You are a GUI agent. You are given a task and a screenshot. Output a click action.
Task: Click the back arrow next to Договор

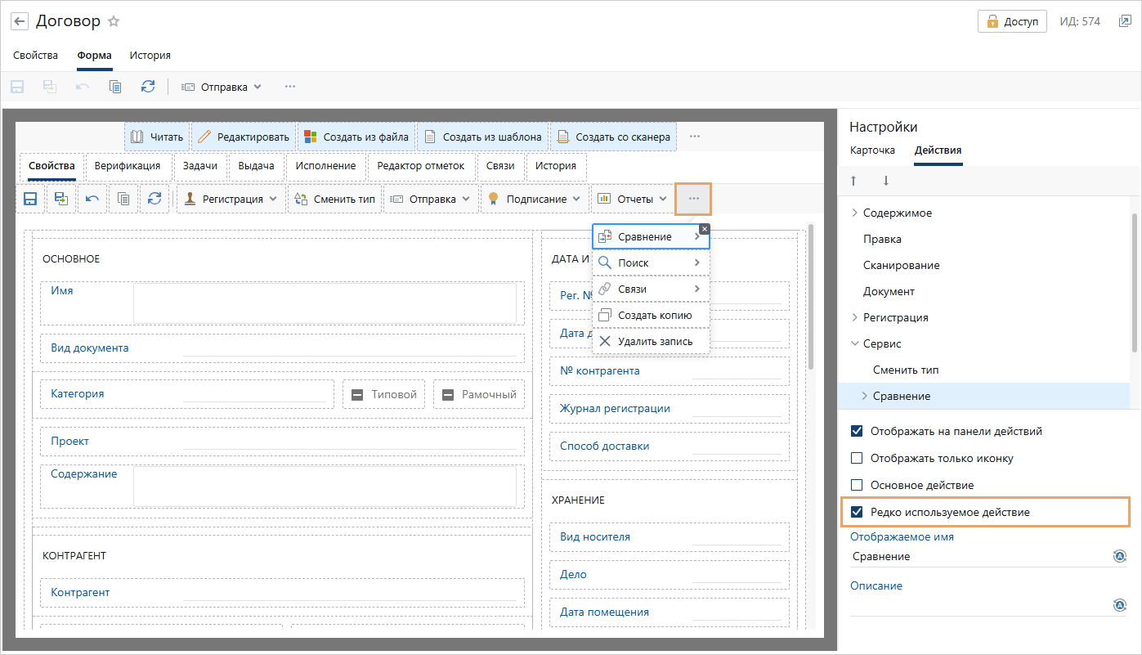pyautogui.click(x=20, y=21)
